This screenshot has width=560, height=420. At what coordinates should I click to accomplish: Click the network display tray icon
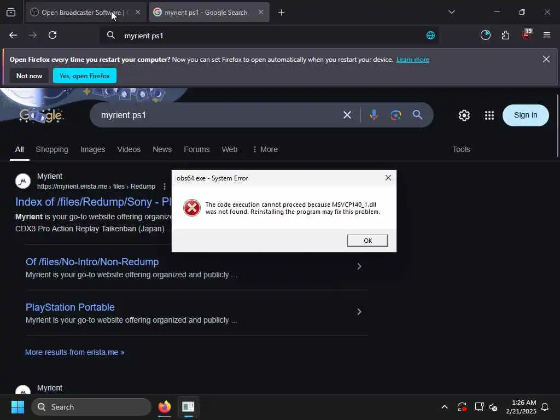pos(479,407)
